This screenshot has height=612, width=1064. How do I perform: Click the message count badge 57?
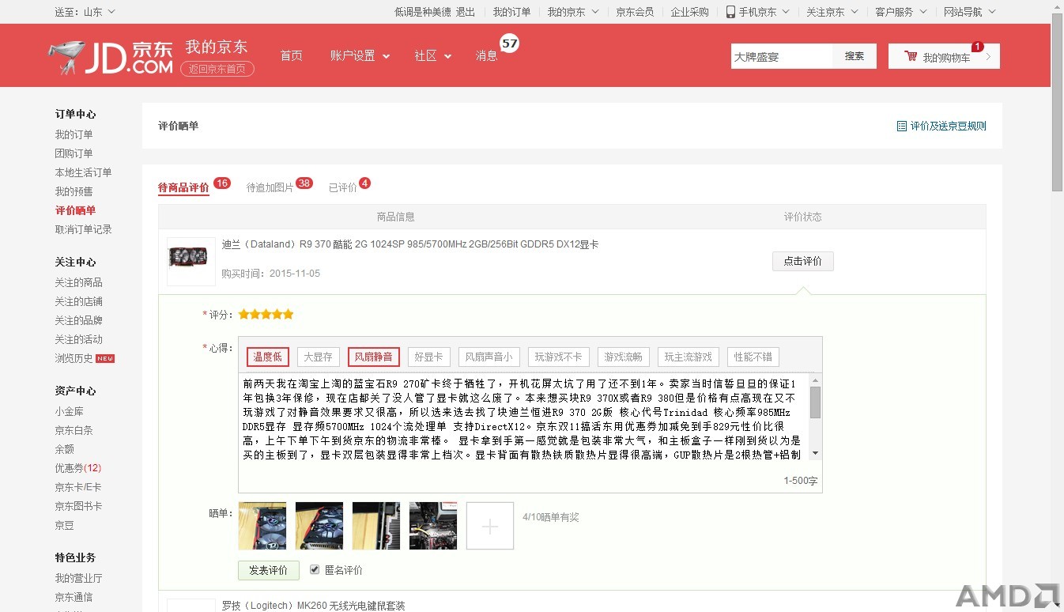click(510, 43)
